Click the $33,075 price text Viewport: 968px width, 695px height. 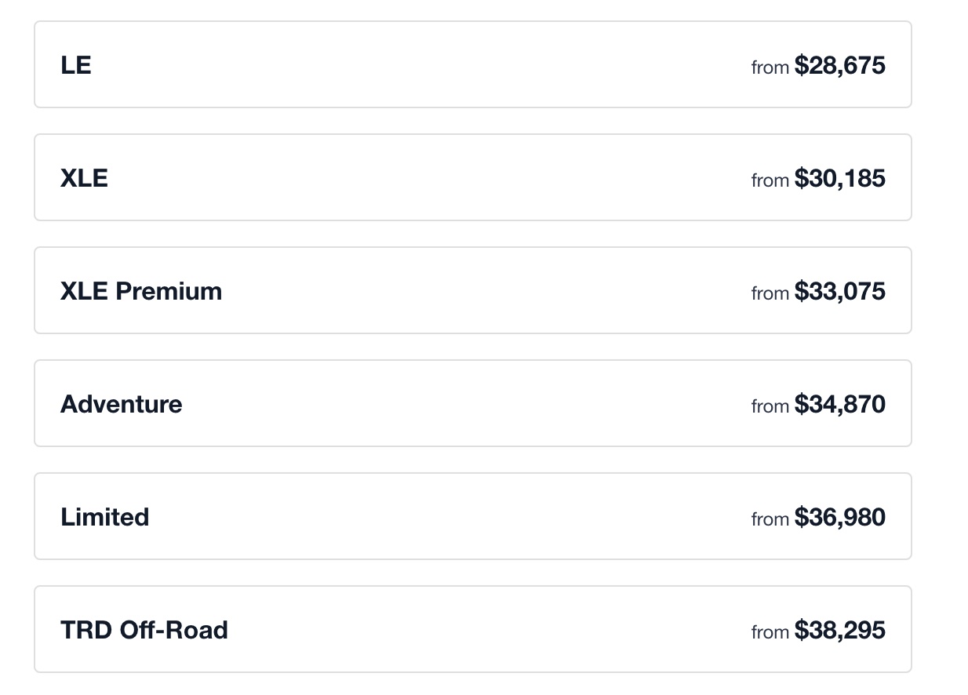tap(839, 291)
